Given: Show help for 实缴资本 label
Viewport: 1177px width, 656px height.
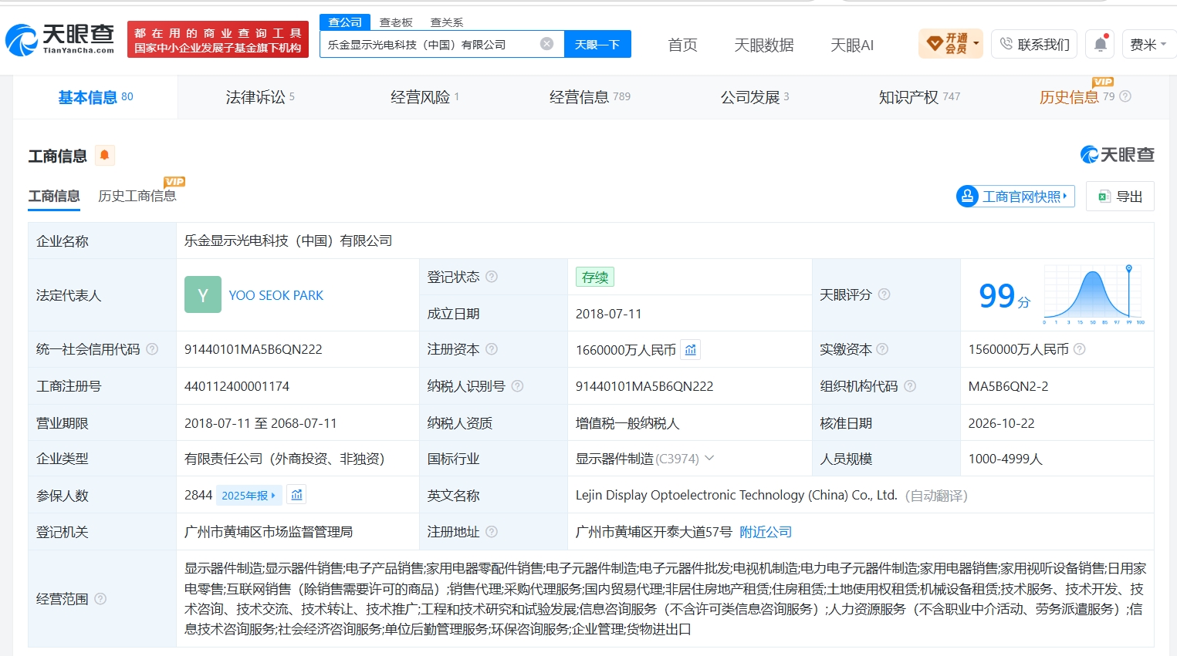Looking at the screenshot, I should [x=882, y=349].
